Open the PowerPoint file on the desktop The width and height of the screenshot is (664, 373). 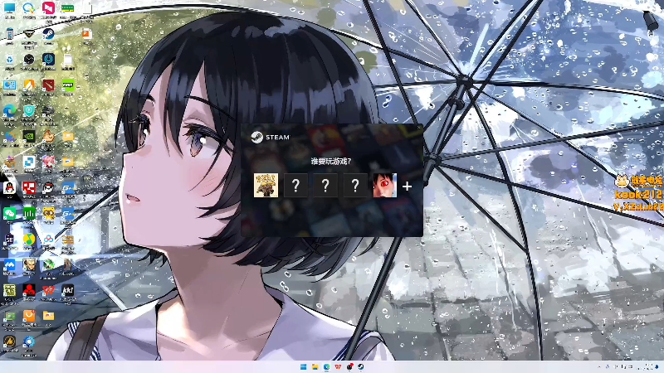coord(87,34)
